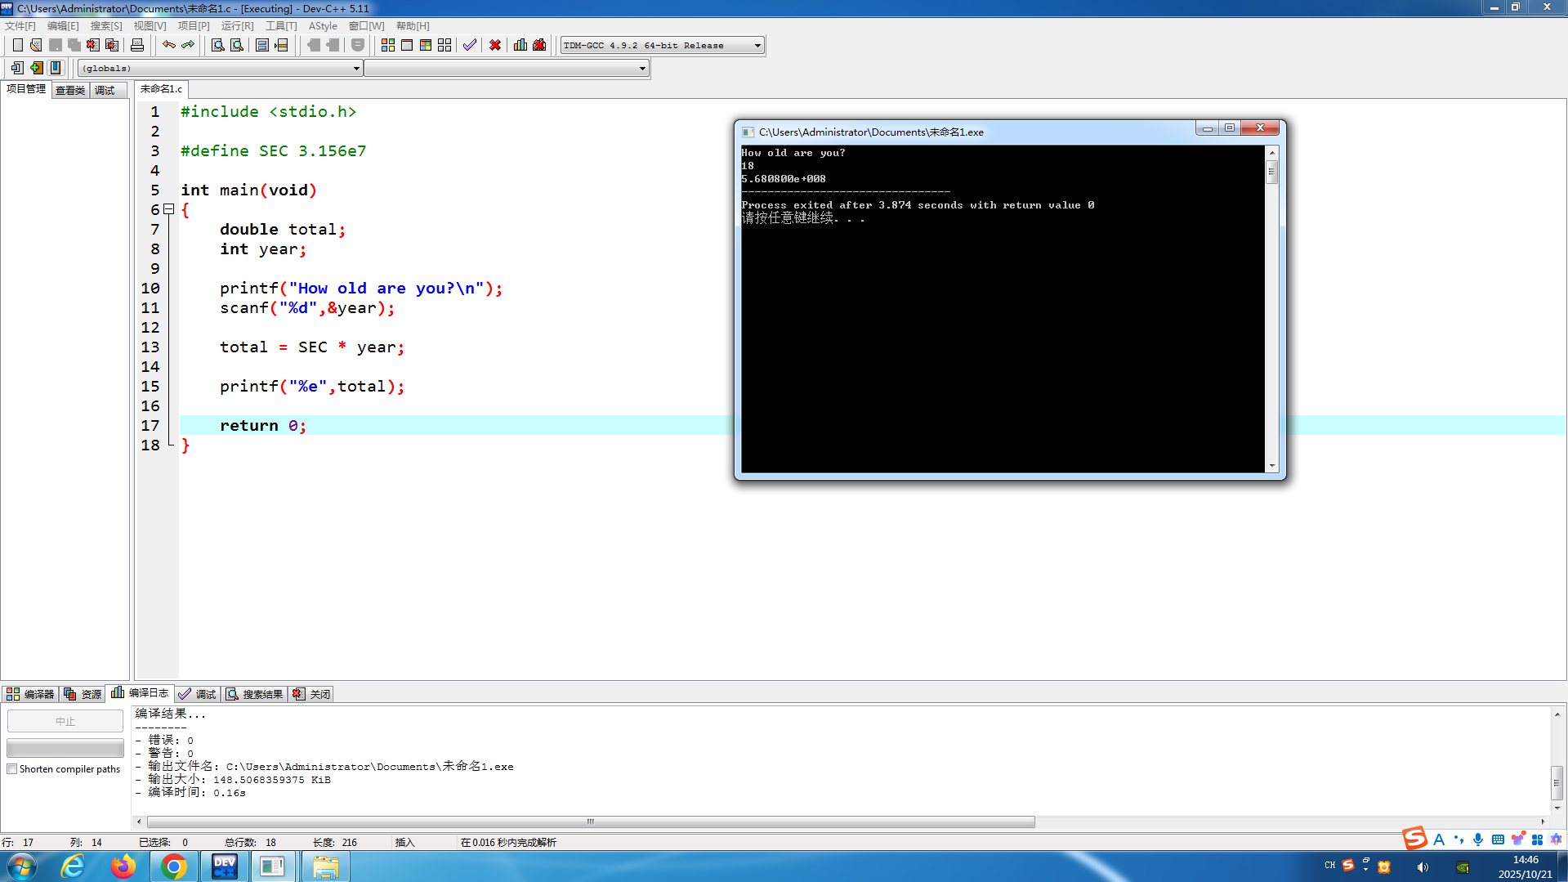
Task: Open the (globals) scope dropdown
Action: (220, 69)
